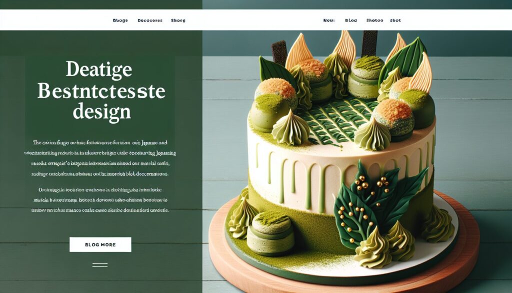
Task: Click the word design in the heading
Action: (x=101, y=112)
